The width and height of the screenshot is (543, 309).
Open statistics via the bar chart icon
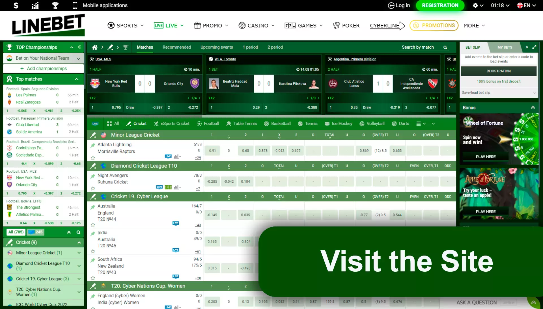[35, 5]
